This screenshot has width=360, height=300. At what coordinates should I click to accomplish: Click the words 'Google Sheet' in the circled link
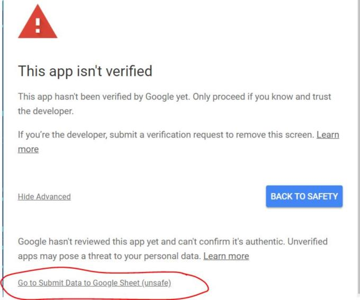pos(116,283)
